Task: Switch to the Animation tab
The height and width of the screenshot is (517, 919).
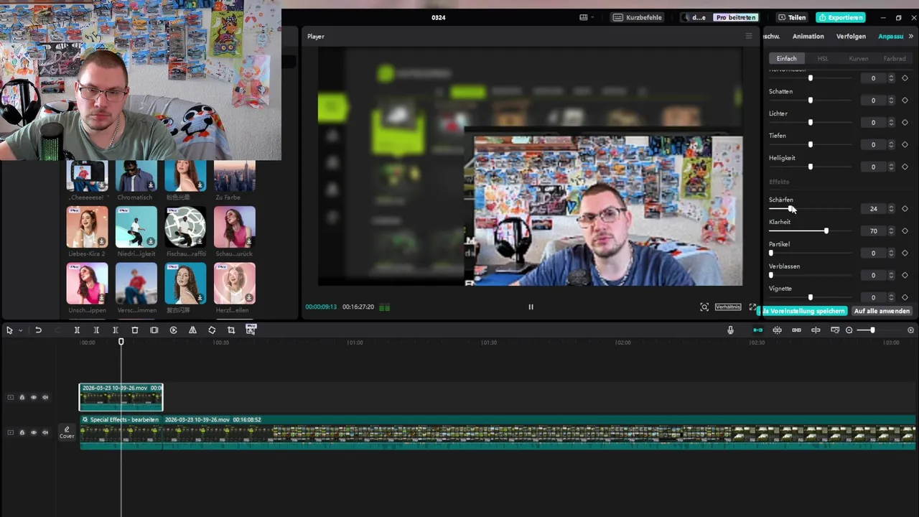Action: pyautogui.click(x=808, y=36)
